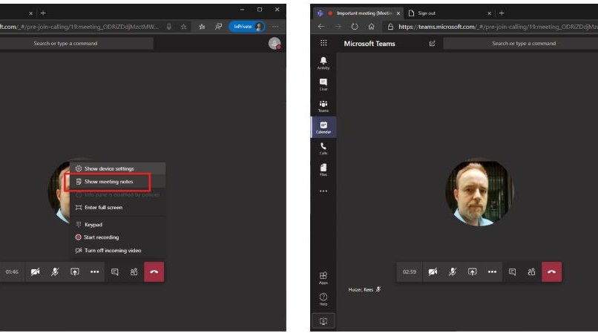Open share tray in left meeting toolbar

coord(75,272)
